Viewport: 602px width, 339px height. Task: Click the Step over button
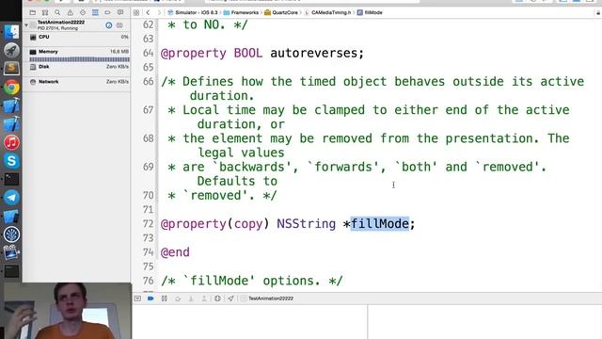[x=178, y=299]
